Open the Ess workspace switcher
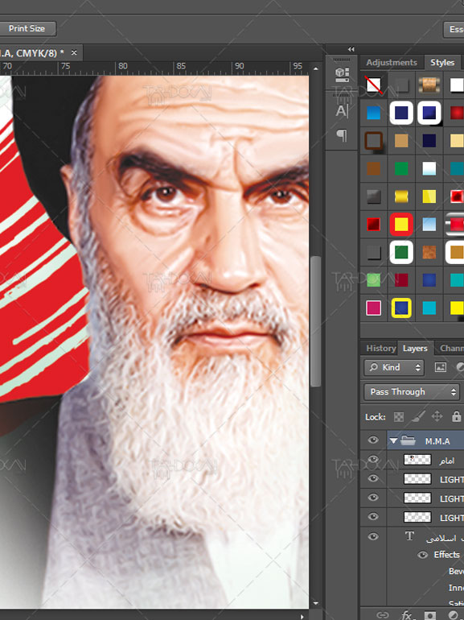 pos(454,29)
